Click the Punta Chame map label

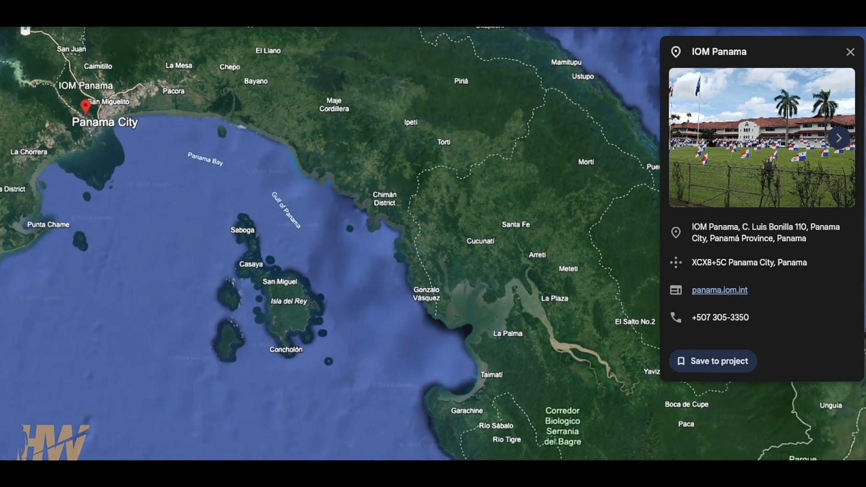coord(48,224)
